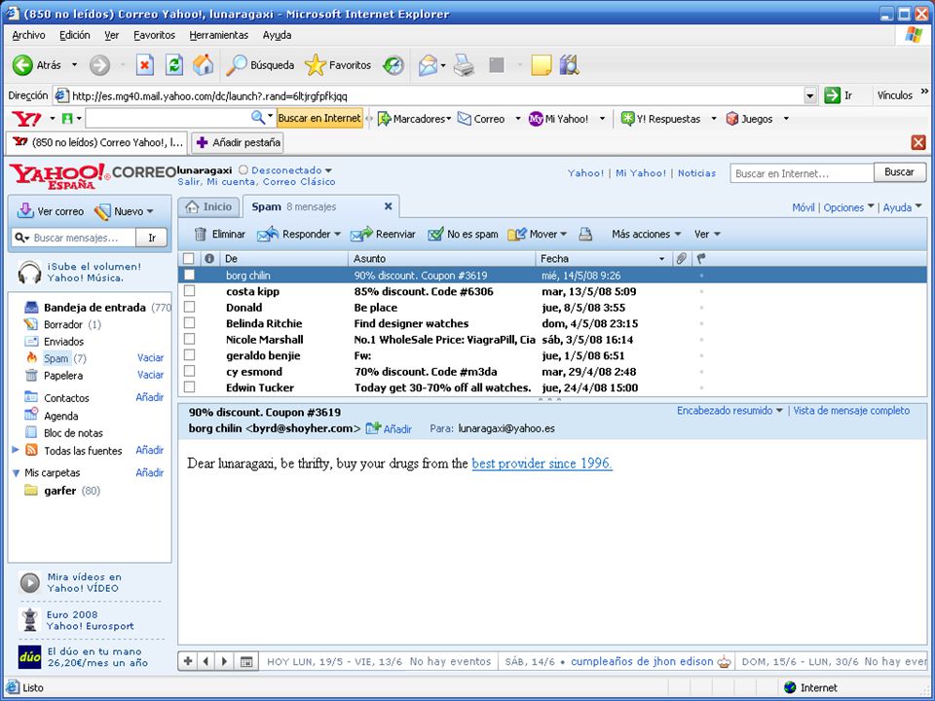Click the Yahoo toolbar Y! logo

(x=26, y=119)
